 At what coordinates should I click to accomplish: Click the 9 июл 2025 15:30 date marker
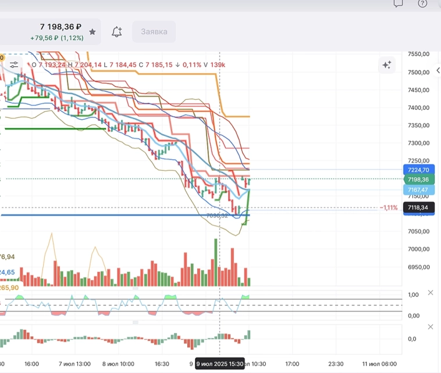(219, 364)
